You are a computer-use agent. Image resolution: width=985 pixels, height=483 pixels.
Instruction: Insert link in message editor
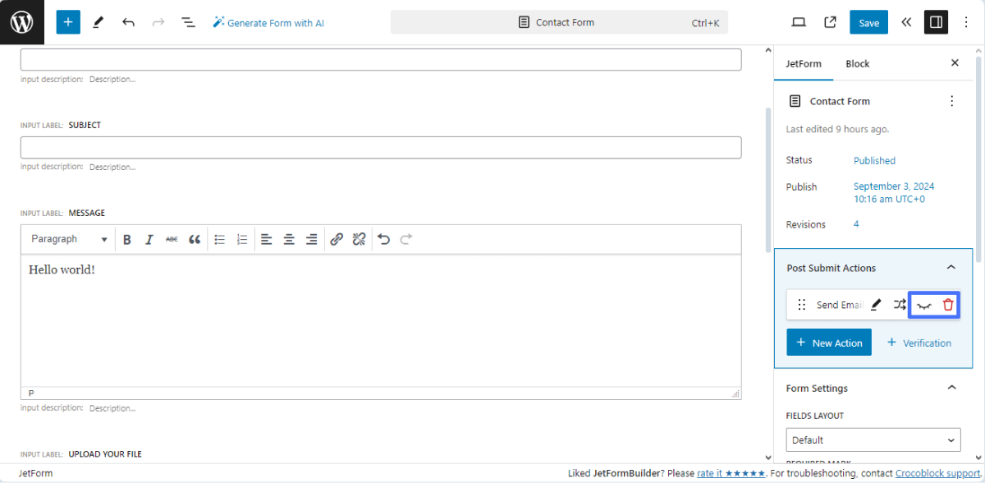pos(337,239)
